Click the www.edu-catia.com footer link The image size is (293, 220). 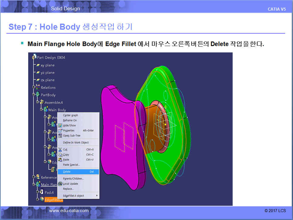[x=69, y=211]
